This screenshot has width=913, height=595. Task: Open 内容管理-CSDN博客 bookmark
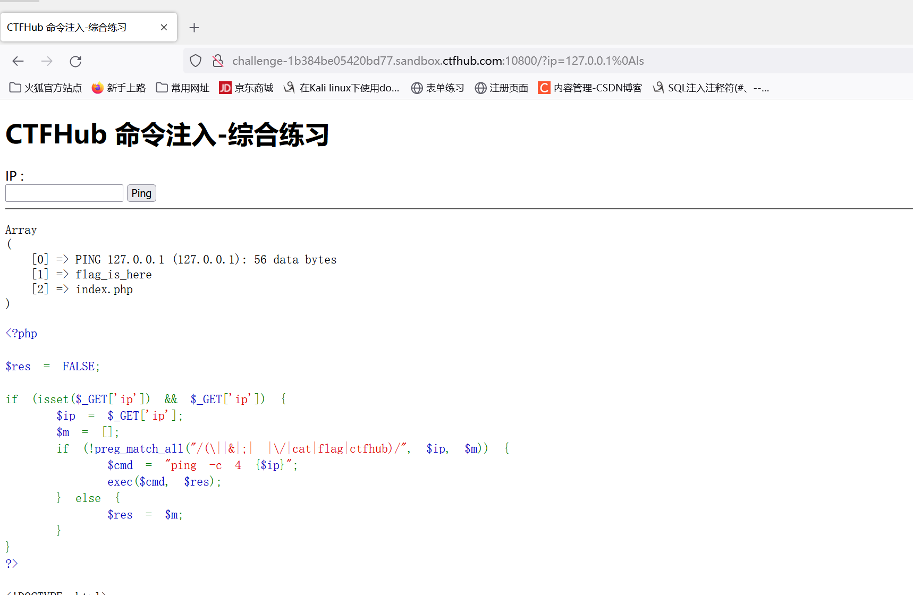click(x=590, y=88)
